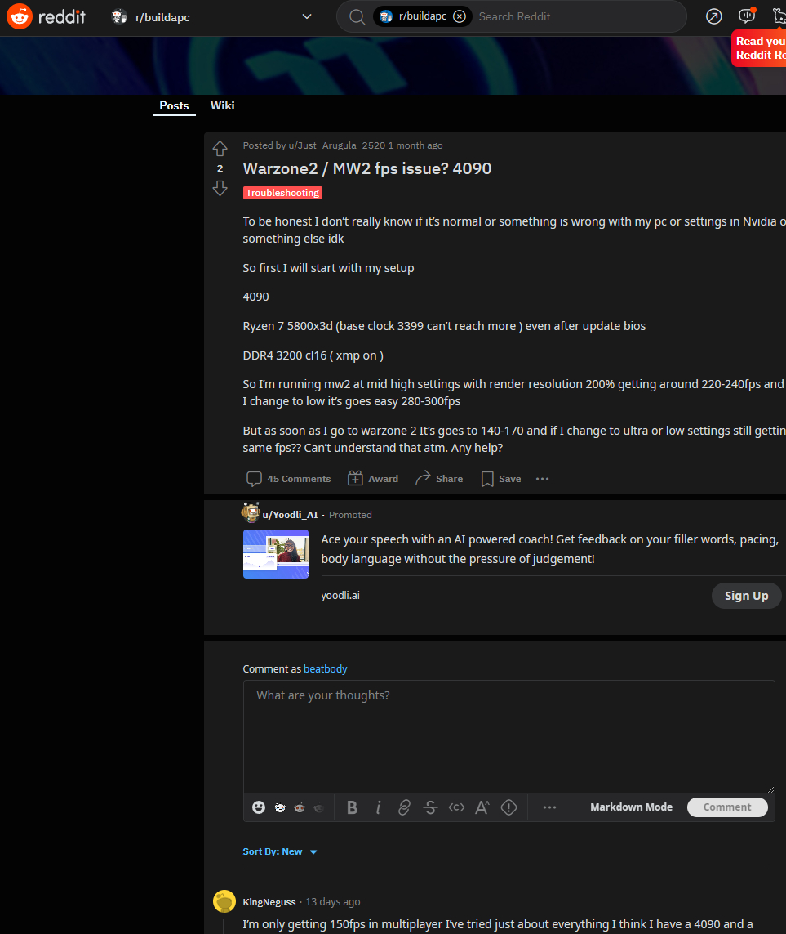This screenshot has height=934, width=786.
Task: Open the Sort By: New dropdown
Action: tap(280, 851)
